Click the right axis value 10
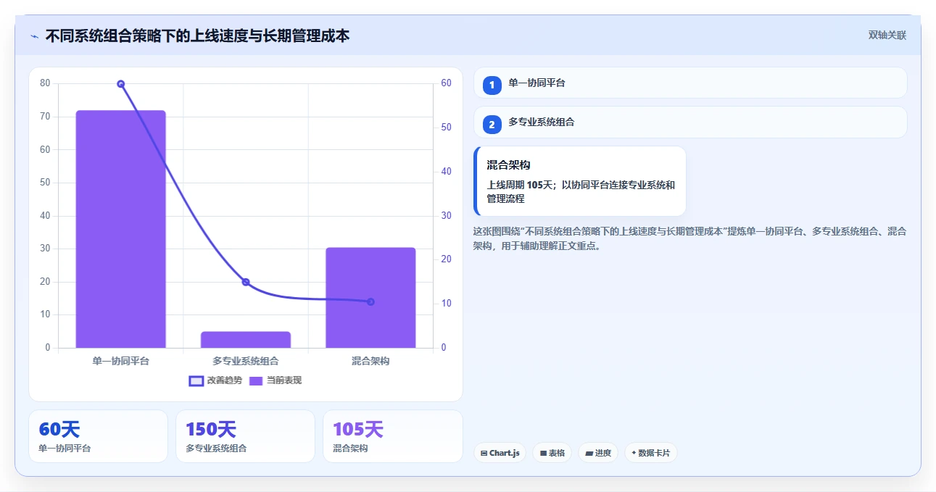936x492 pixels. 447,304
